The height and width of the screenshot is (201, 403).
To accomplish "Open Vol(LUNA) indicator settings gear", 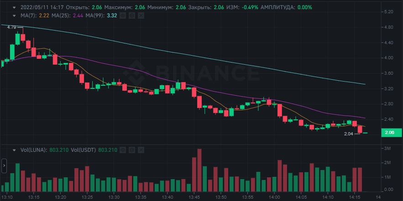I will [x=132, y=149].
